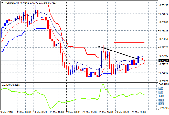The width and height of the screenshot is (169, 115).
Task: Click the CCI -200 level label
Action: (161, 104)
